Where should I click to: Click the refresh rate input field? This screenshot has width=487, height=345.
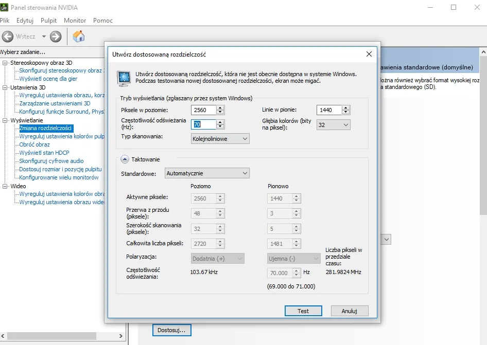203,124
